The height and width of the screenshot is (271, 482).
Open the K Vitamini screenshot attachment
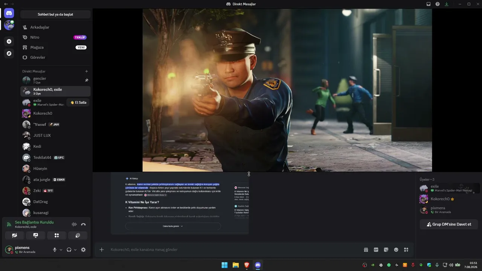(x=180, y=203)
